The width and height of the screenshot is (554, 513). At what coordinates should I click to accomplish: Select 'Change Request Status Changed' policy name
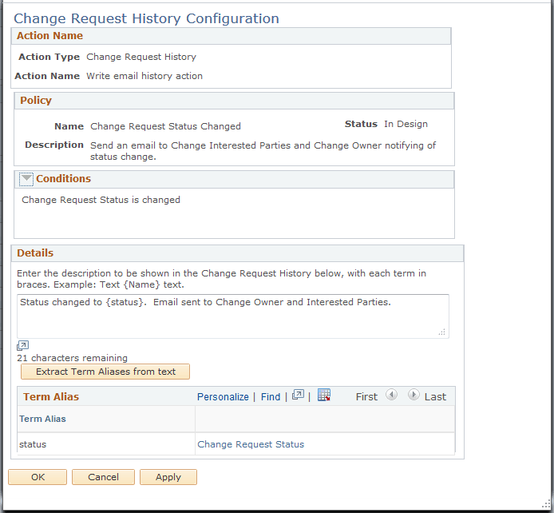coord(165,126)
